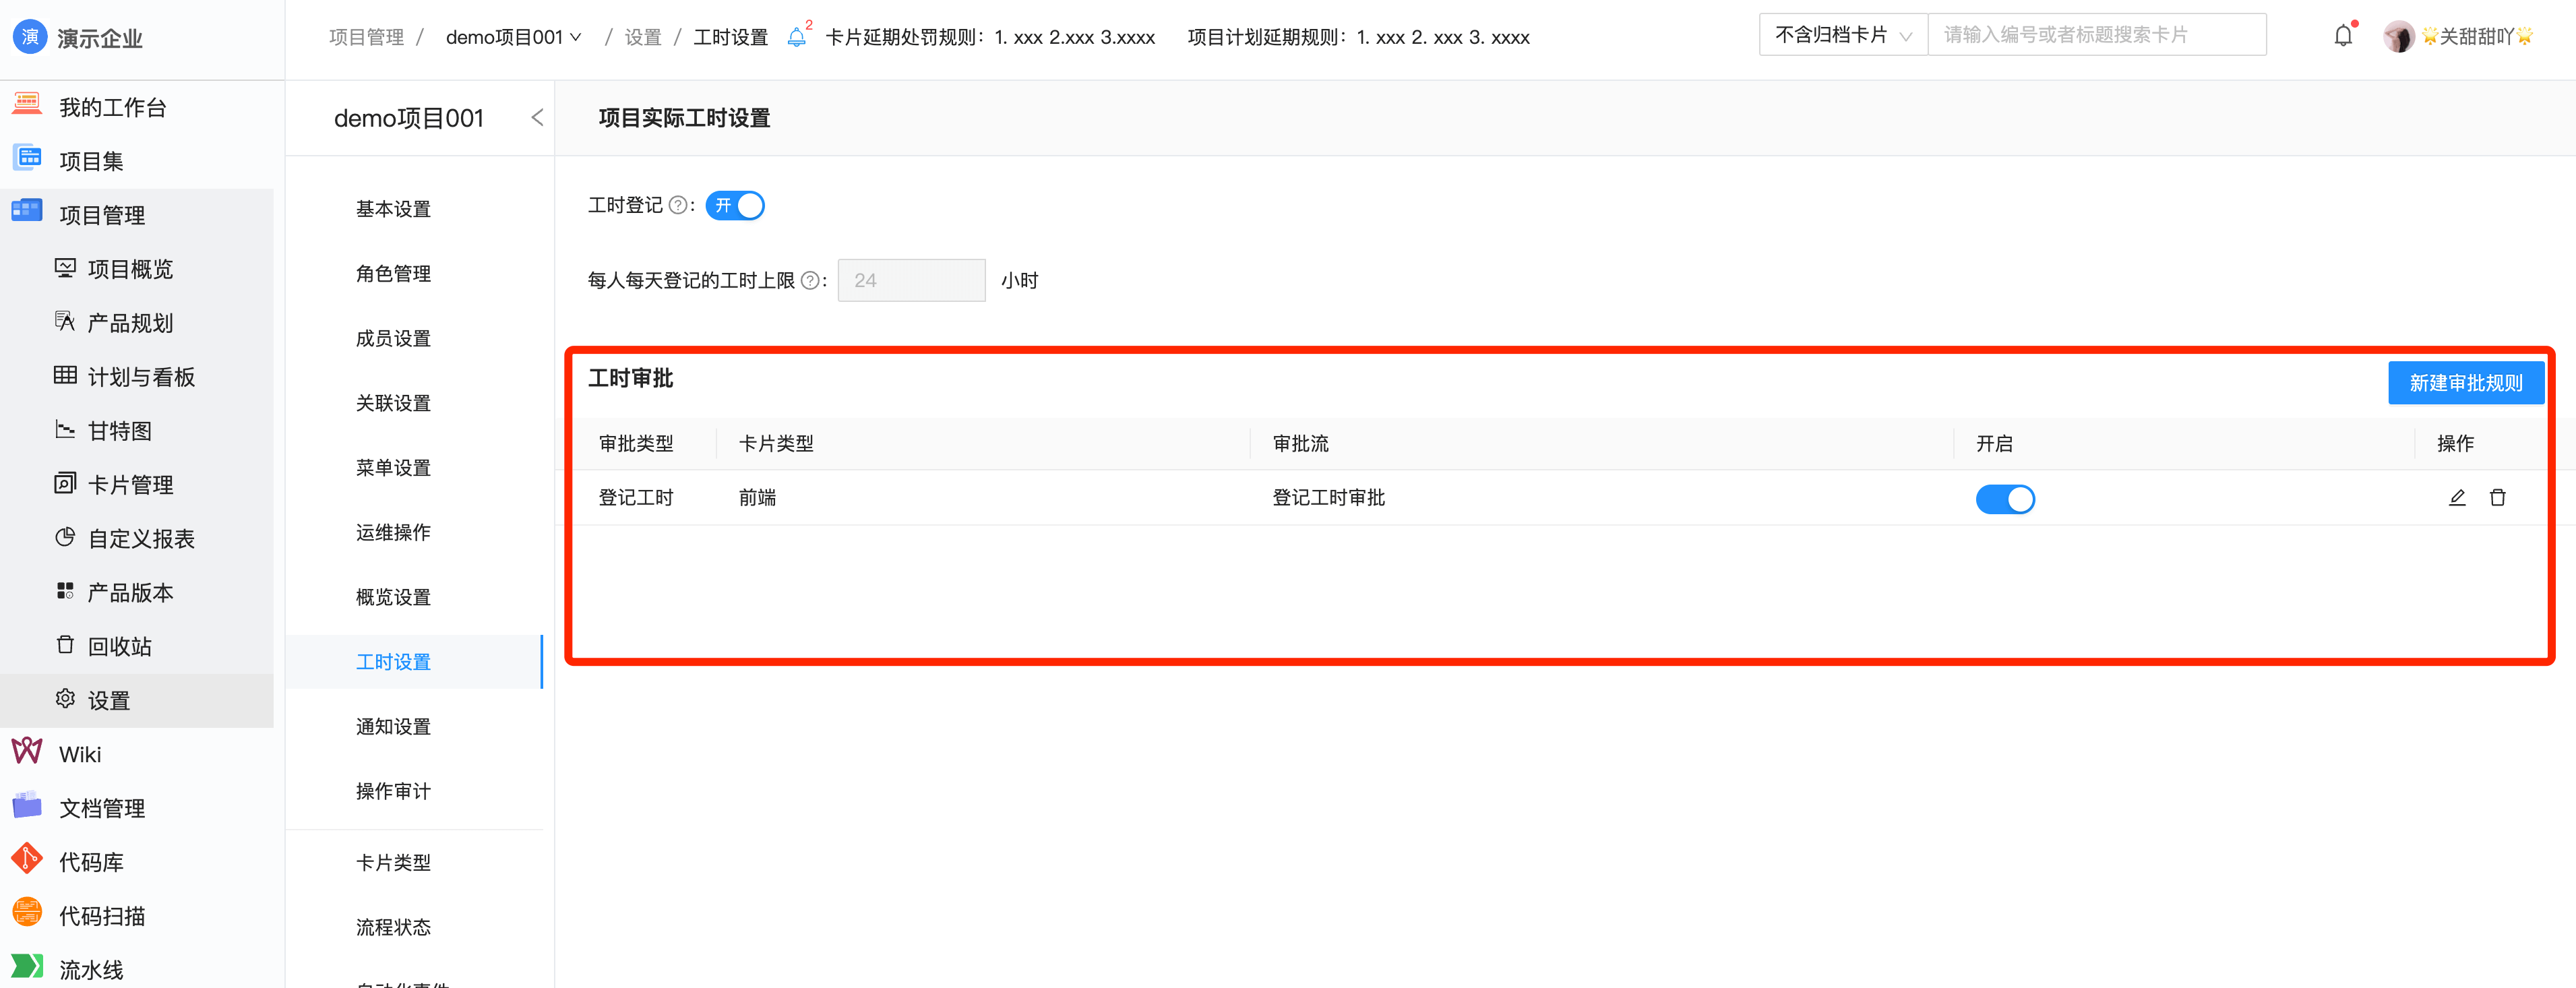
Task: Click the user avatar 关甜甜Y
Action: tap(2398, 37)
